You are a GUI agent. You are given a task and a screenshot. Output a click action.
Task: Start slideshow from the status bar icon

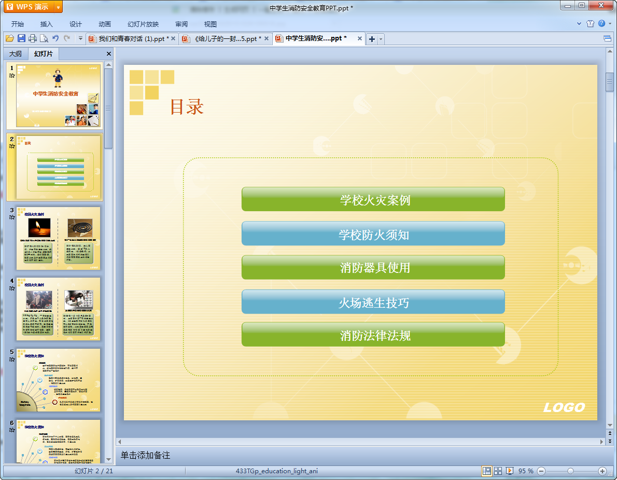tap(510, 471)
